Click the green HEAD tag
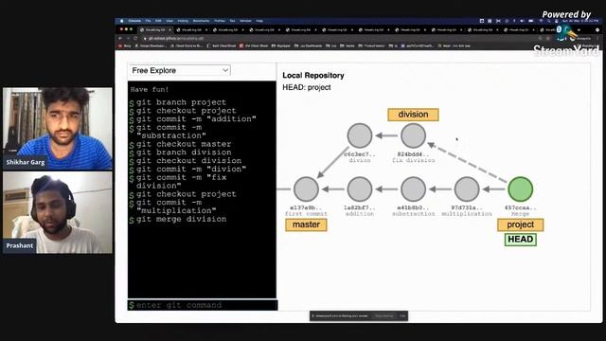This screenshot has width=606, height=341. click(x=520, y=240)
